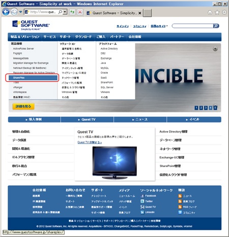Switch banner to slide 2
Screen dimensions: 229x237
[x=201, y=108]
